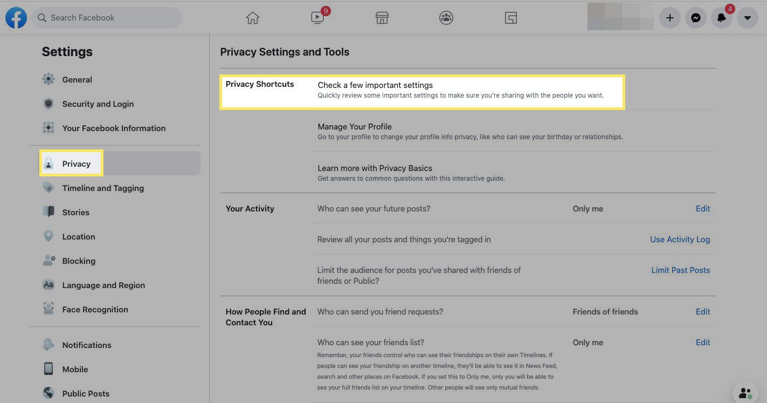This screenshot has width=767, height=403.
Task: Click the Stories book icon
Action: [49, 212]
